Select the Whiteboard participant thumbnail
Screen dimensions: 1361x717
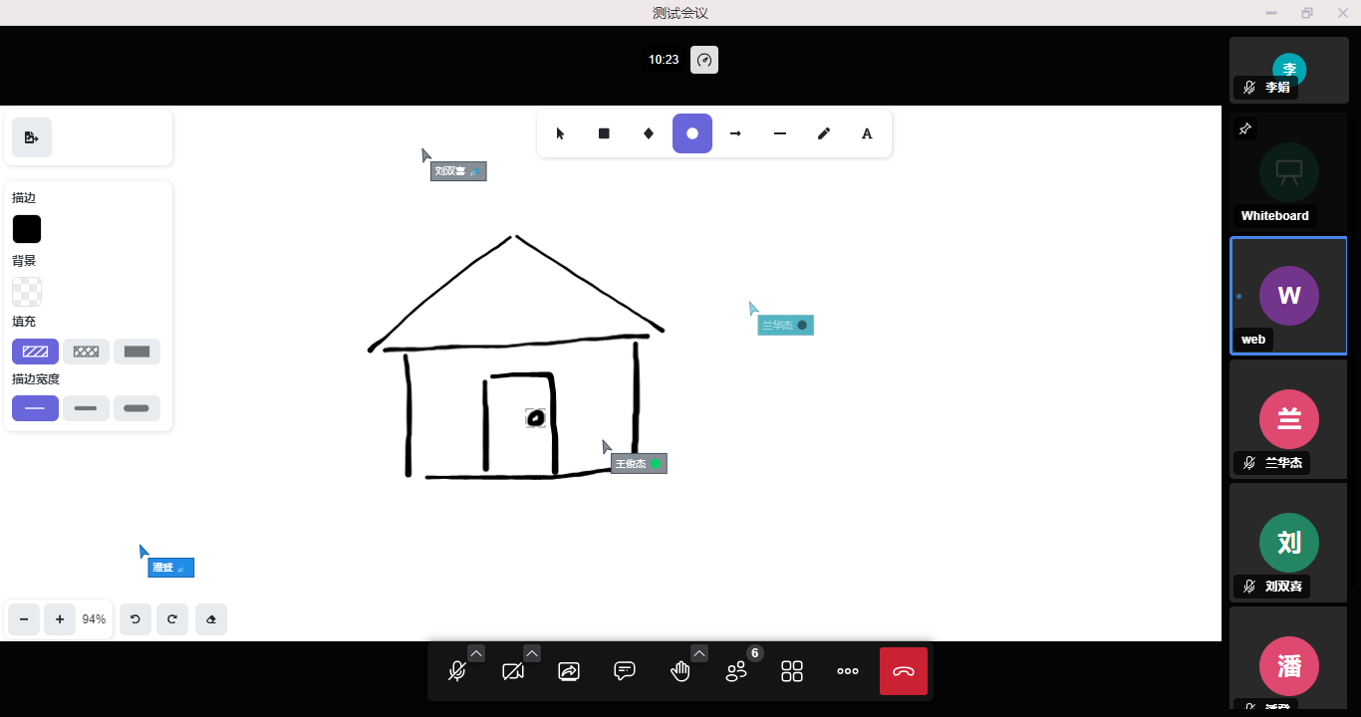tap(1288, 172)
